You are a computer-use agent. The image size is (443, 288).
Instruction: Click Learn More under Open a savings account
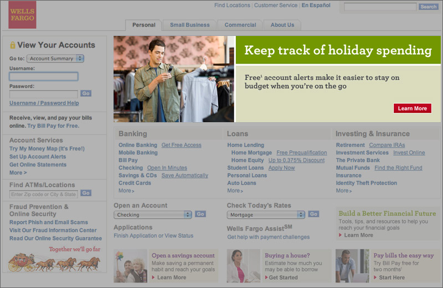click(x=172, y=277)
